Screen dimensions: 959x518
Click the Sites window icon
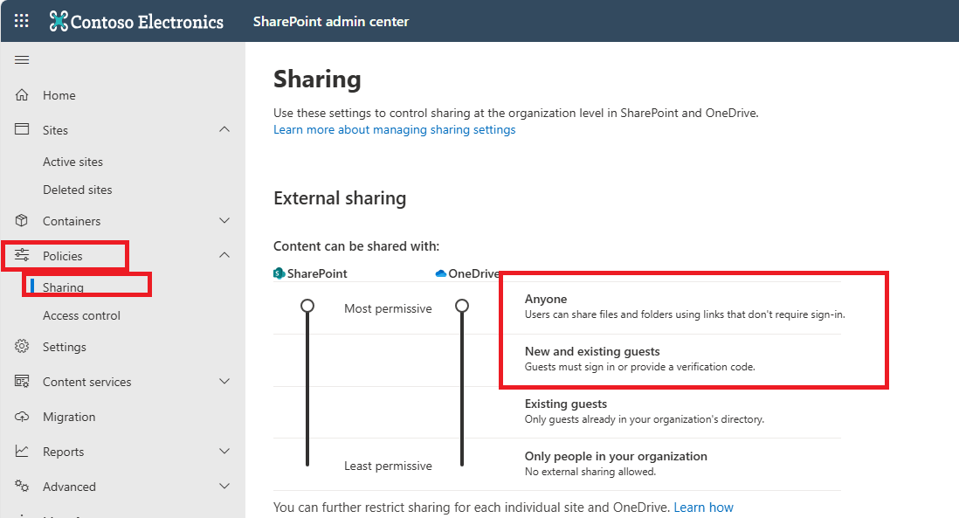click(22, 129)
